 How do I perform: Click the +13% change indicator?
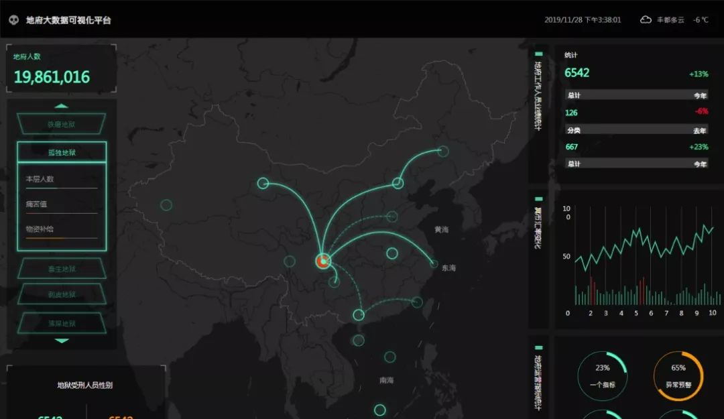point(699,74)
